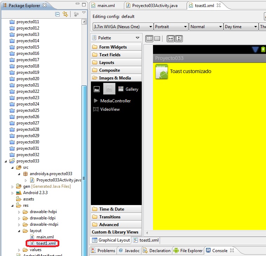266x256 pixels.
Task: Expand the drawable-hdpi folder
Action: 19,212
